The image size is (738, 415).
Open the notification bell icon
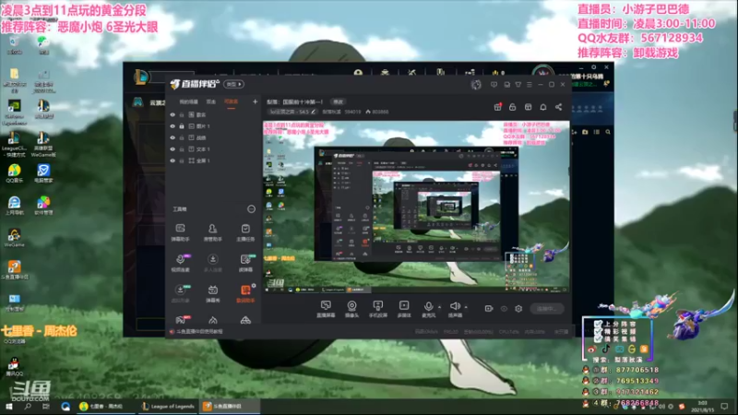[543, 107]
